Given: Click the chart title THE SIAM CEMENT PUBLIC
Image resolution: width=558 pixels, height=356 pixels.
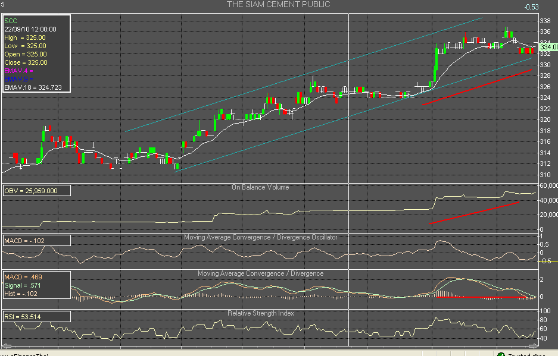Looking at the screenshot, I should tap(278, 5).
